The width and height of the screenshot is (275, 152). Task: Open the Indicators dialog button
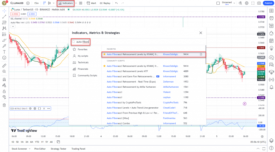[x=66, y=3]
